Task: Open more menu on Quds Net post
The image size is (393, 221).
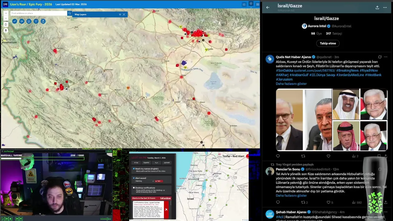Action: (386, 57)
